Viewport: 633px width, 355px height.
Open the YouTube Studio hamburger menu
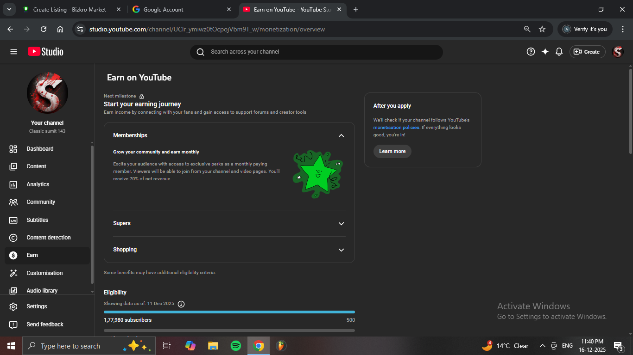pos(13,52)
